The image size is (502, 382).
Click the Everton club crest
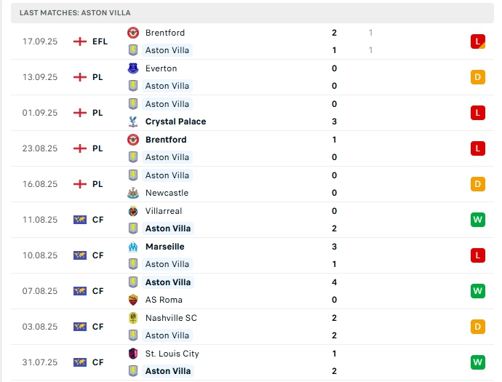133,68
